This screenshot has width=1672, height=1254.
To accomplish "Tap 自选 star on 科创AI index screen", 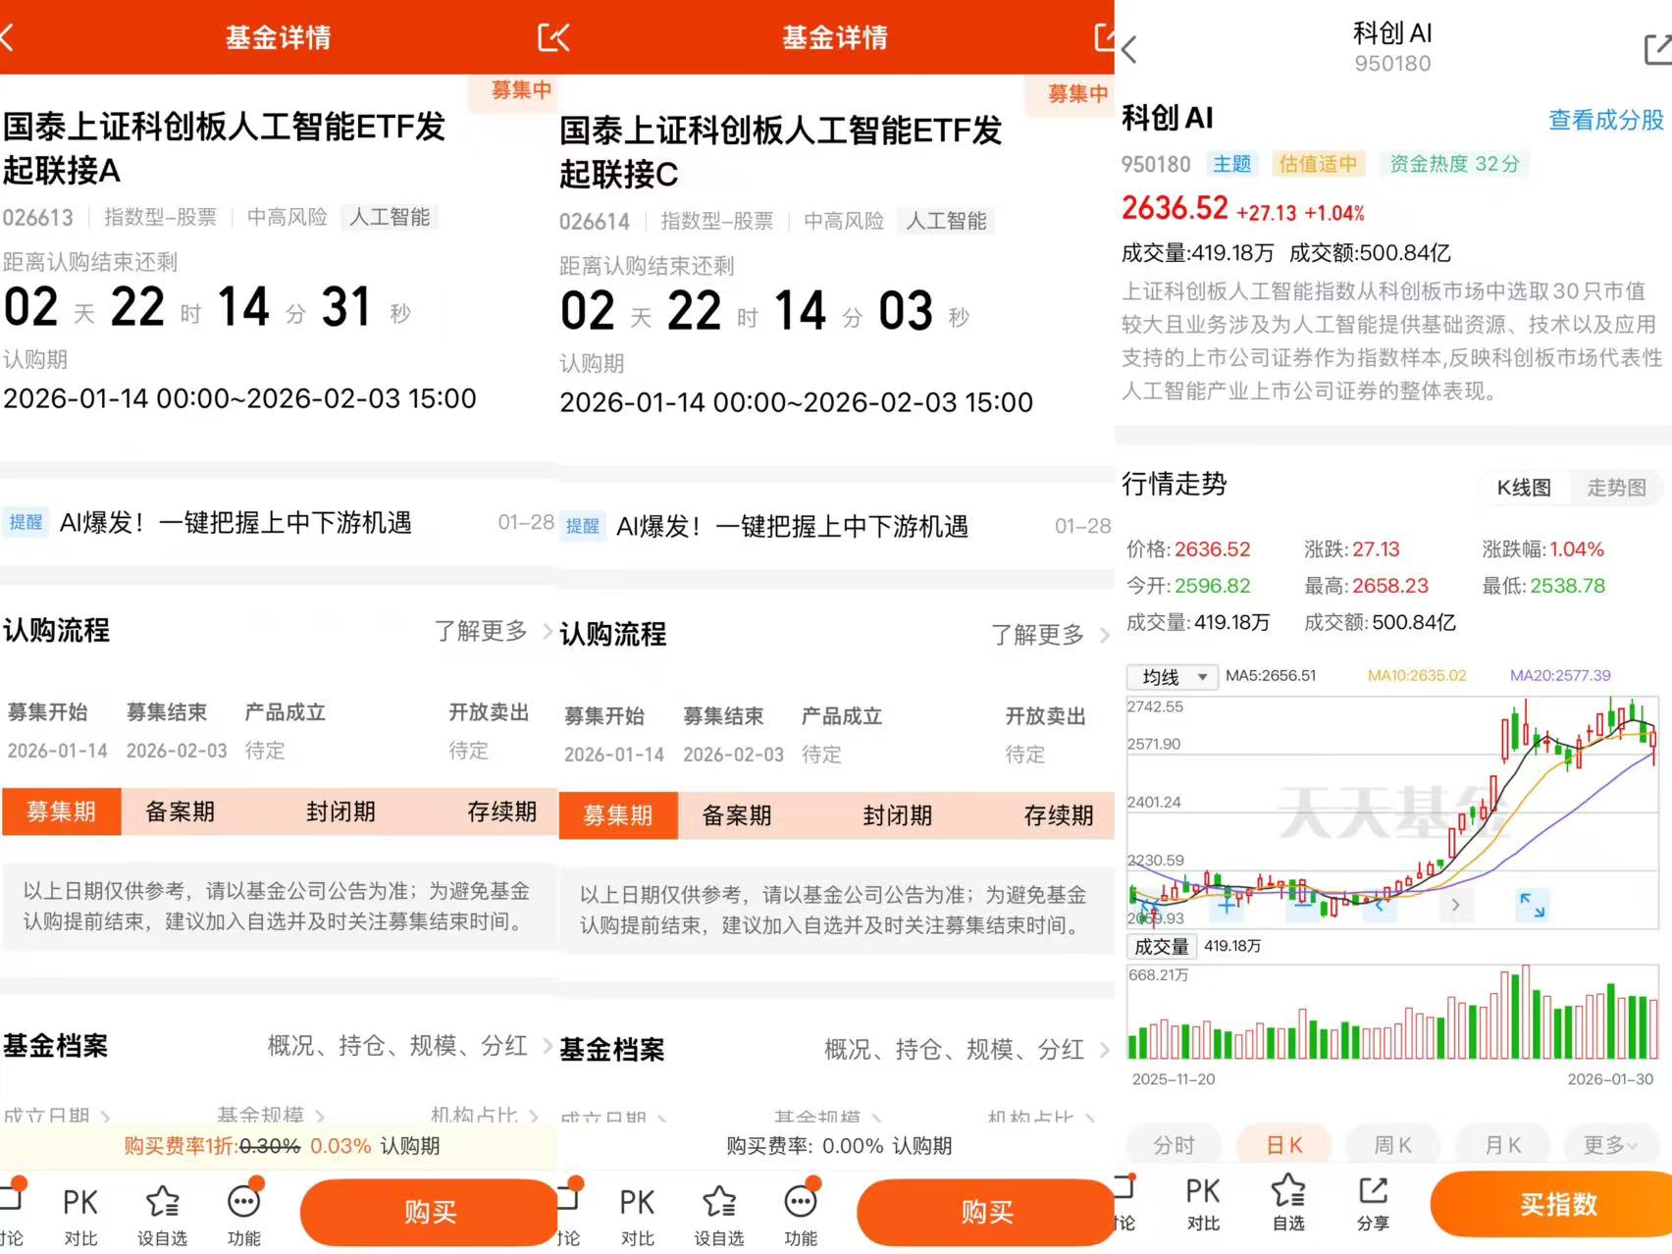I will coord(1288,1204).
